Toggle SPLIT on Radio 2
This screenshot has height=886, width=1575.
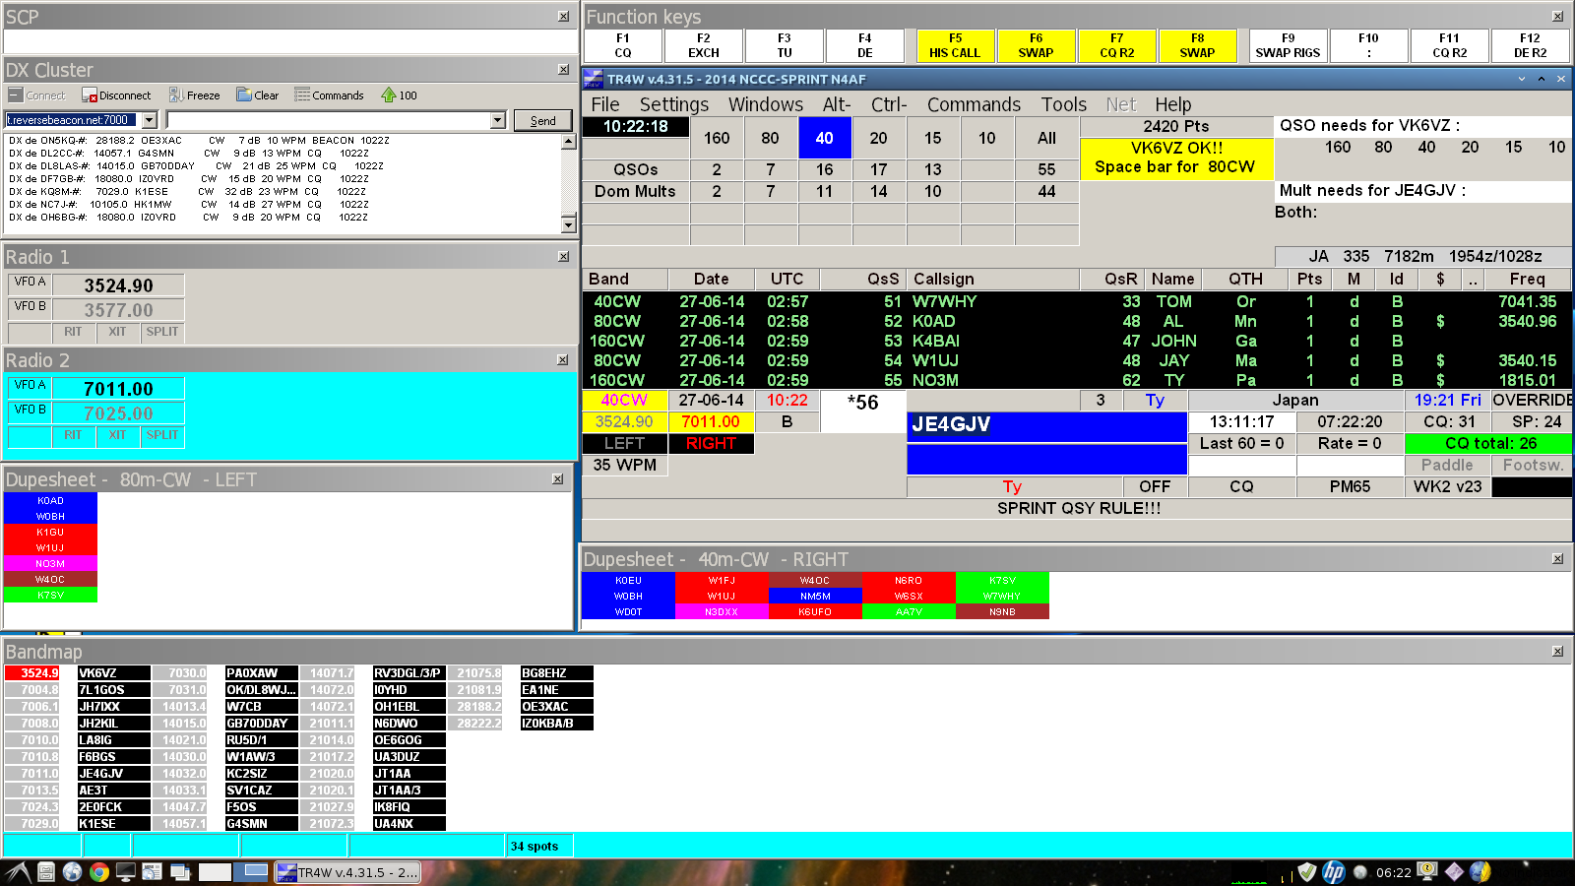(x=162, y=435)
